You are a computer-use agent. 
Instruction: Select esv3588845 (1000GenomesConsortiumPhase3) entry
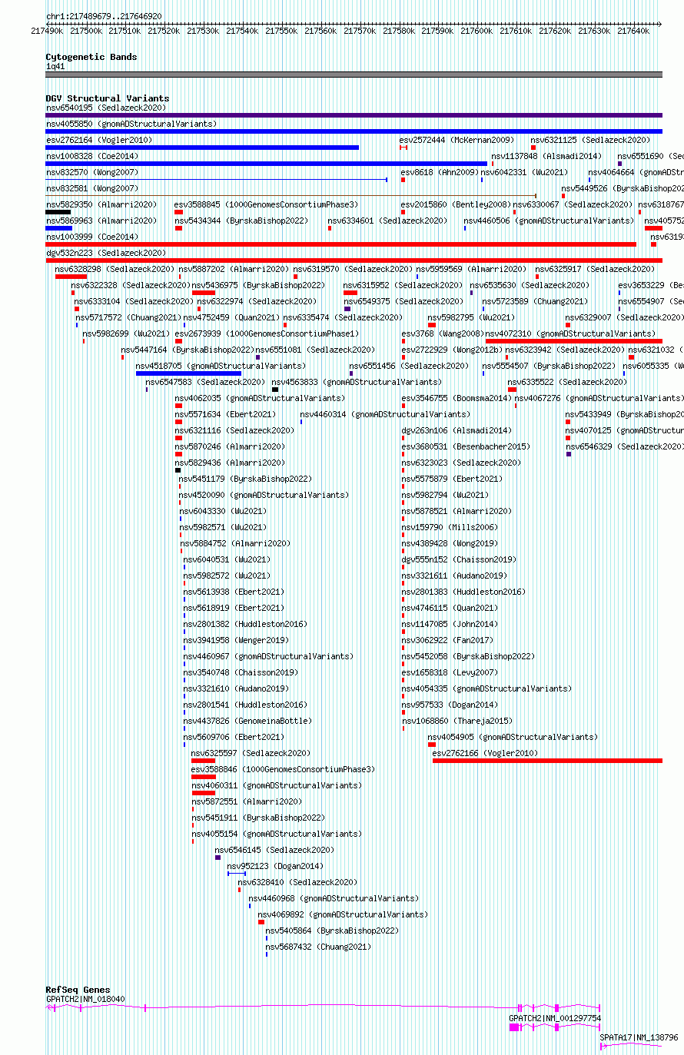tap(266, 204)
